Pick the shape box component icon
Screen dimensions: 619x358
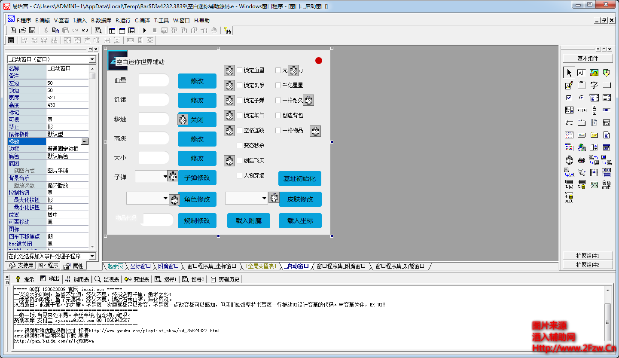click(x=607, y=73)
